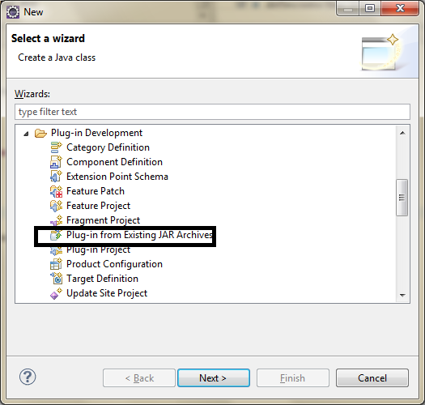Click the Component Definition icon
This screenshot has height=405, width=425.
click(x=56, y=162)
